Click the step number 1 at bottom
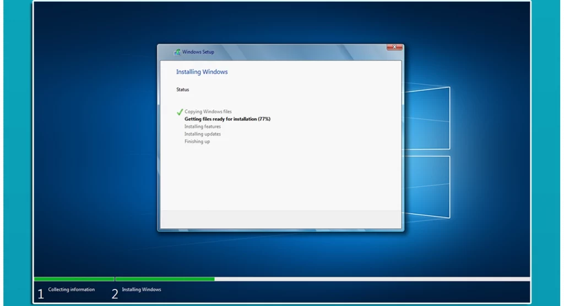Viewport: 564px width, 306px height. tap(41, 294)
